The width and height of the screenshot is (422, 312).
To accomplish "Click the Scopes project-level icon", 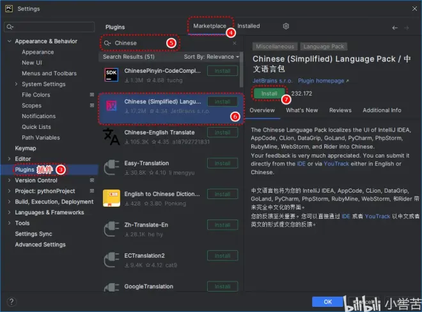I will 92,105.
